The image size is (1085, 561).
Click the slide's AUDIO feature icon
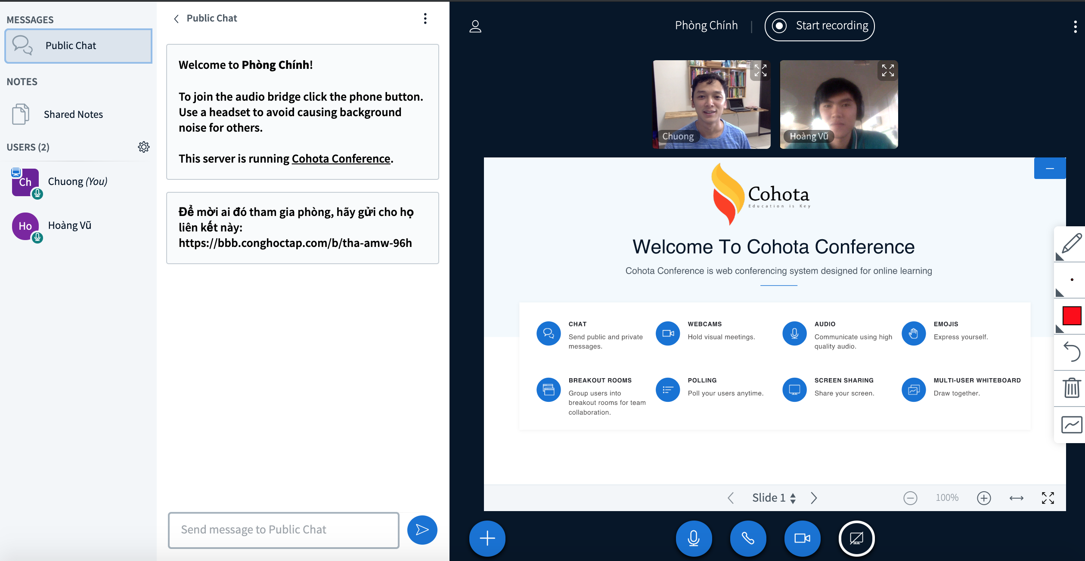(x=794, y=333)
